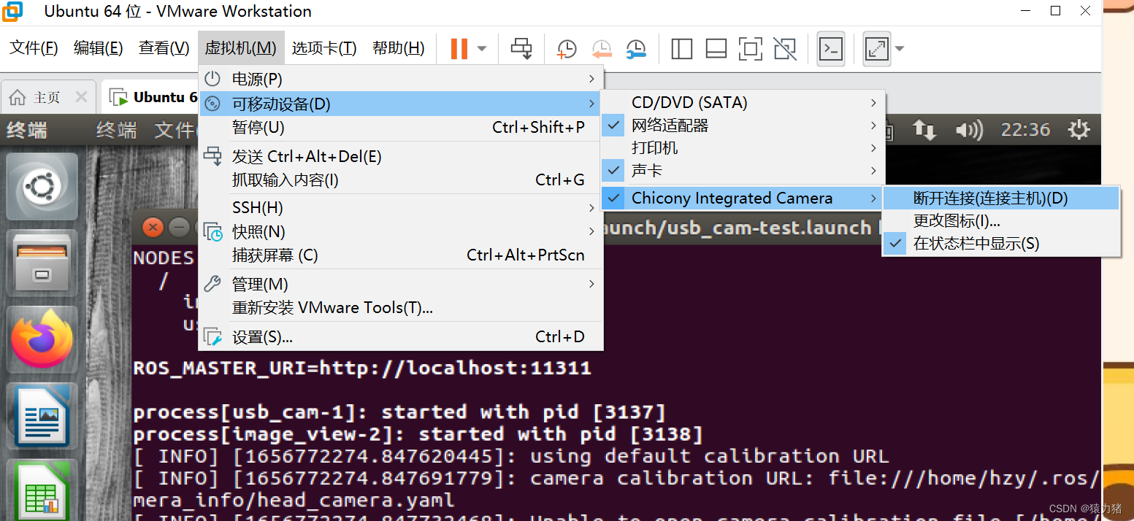1134x521 pixels.
Task: Choose 发送 Ctrl+Alt+Del(E) menu entry
Action: tap(400, 156)
